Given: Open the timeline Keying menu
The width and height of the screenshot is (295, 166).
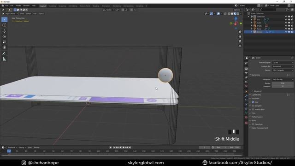Looking at the screenshot, I should pos(22,148).
